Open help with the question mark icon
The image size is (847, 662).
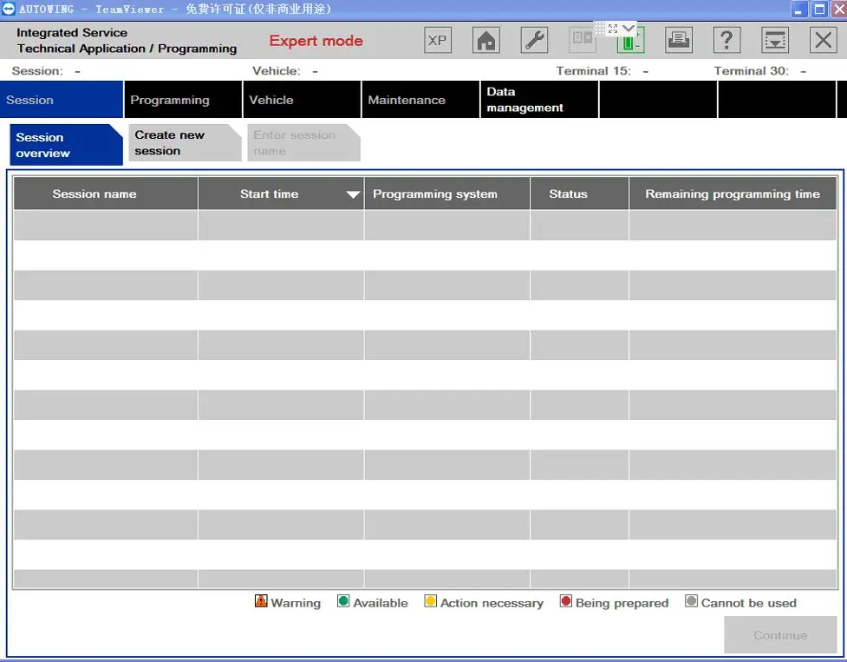pyautogui.click(x=726, y=40)
